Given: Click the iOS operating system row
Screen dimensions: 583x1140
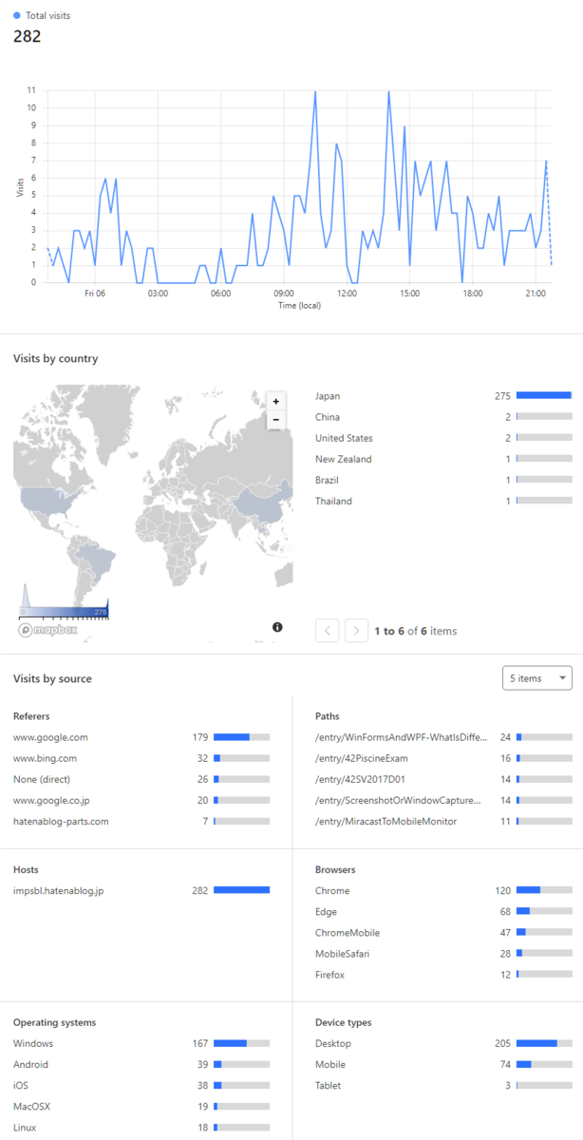Looking at the screenshot, I should click(141, 1085).
